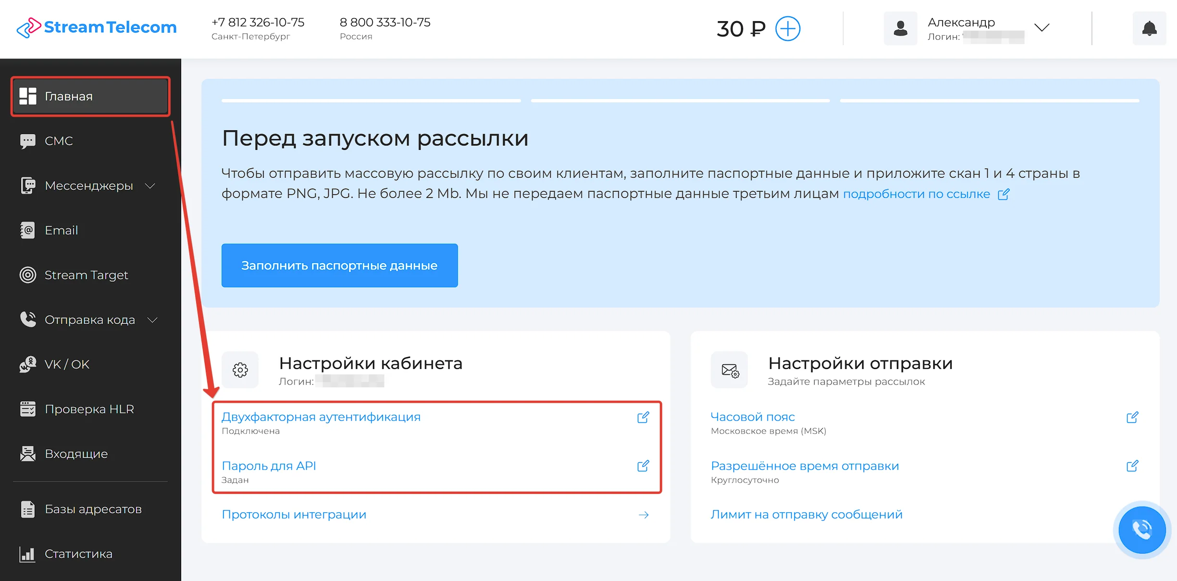1177x581 pixels.
Task: Edit Часовой пояс via pencil icon
Action: pos(1132,417)
